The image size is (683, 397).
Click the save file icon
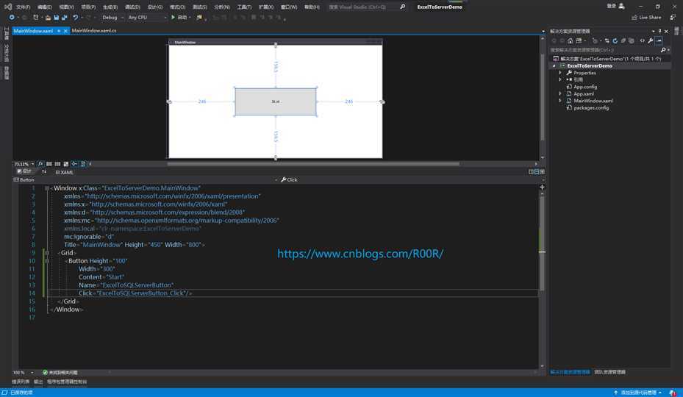coord(56,18)
